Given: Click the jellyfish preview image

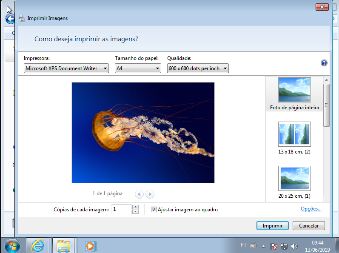Looking at the screenshot, I should point(143,133).
